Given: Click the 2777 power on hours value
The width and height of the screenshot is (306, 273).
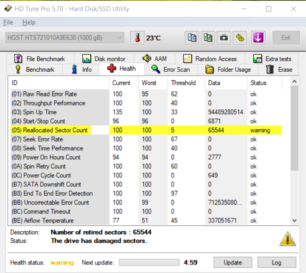Looking at the screenshot, I should coord(214,157).
